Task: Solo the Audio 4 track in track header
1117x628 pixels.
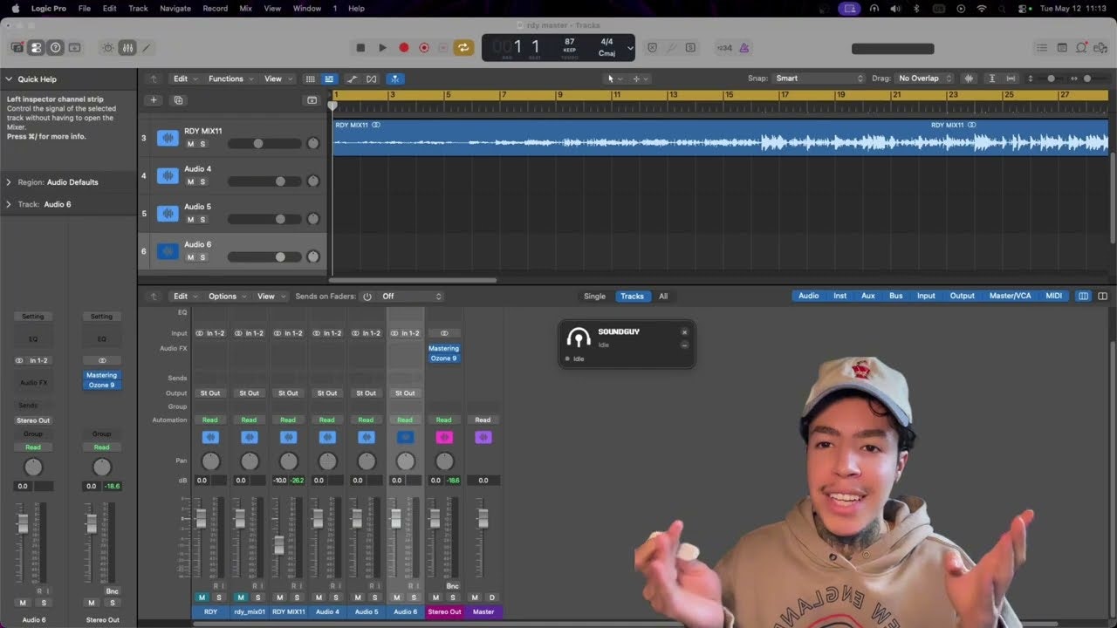Action: (x=202, y=181)
